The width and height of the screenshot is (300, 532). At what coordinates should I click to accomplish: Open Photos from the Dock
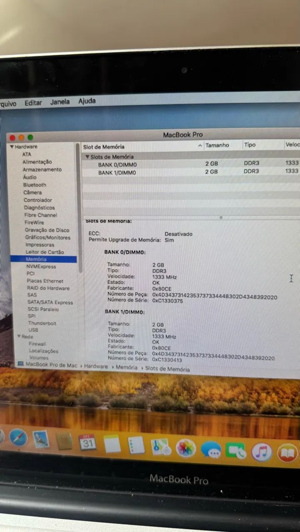(186, 448)
